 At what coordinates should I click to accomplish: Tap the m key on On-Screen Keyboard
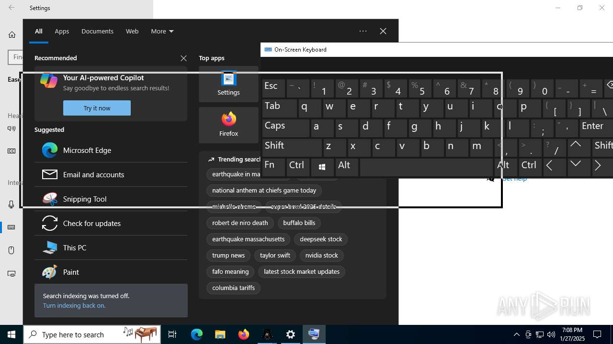pyautogui.click(x=481, y=148)
